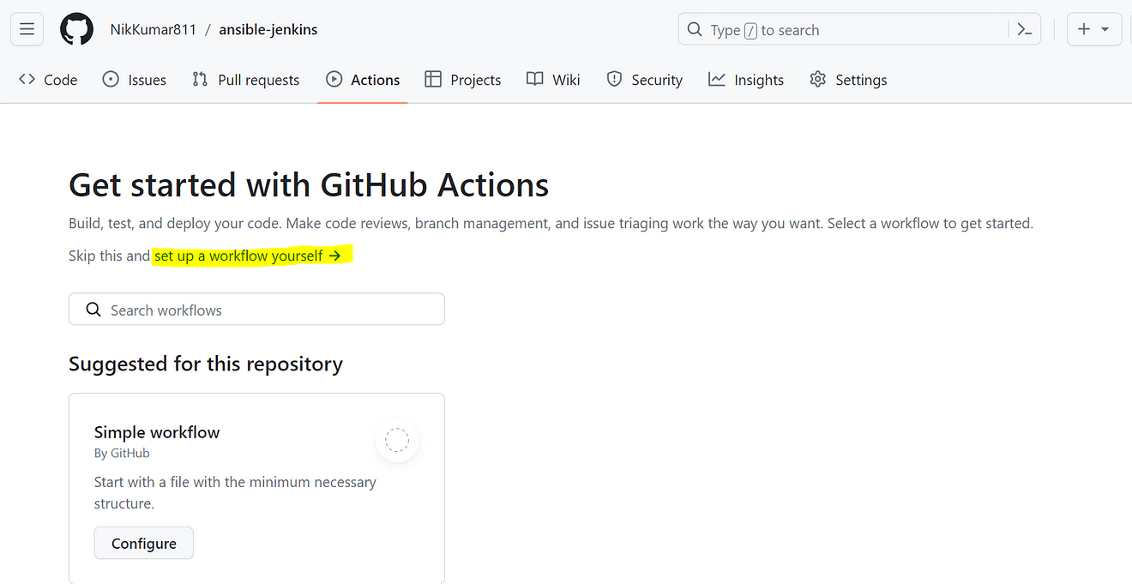Viewport: 1132px width, 584px height.
Task: Switch to the Issues tab
Action: pyautogui.click(x=135, y=80)
